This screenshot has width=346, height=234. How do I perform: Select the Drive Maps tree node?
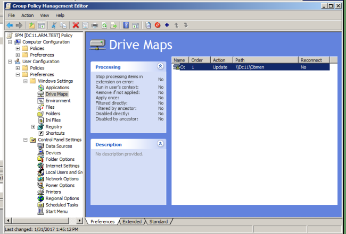[56, 94]
